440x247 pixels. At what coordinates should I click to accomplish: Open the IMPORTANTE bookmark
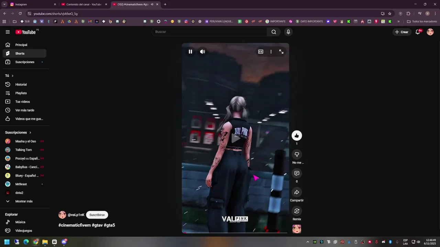[x=275, y=21]
